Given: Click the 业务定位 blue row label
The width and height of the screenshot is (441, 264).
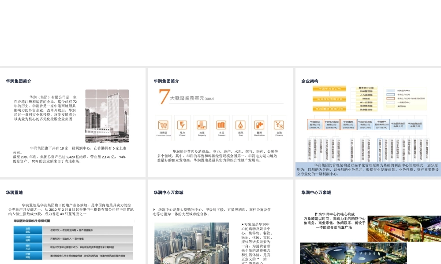Looking at the screenshot, I should tap(28, 229).
